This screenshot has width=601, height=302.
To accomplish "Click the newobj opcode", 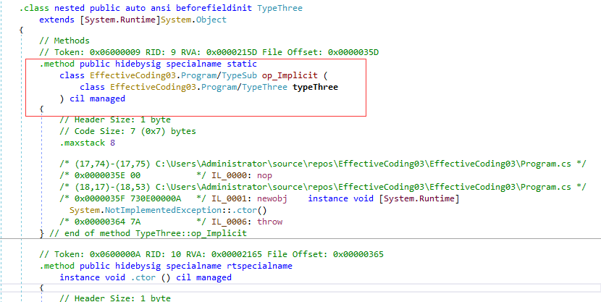I will pyautogui.click(x=272, y=198).
